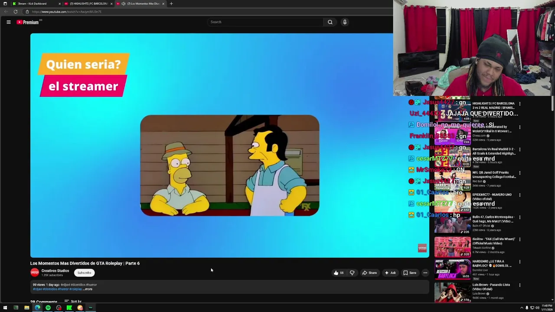Like the video with thumbs up

tap(339, 273)
